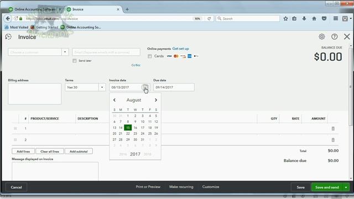The image size is (354, 199).
Task: Click the 90% zoom indicator
Action: click(x=197, y=19)
